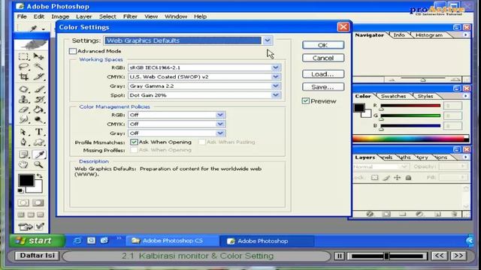This screenshot has width=481, height=270.
Task: Switch to the Histogram tab
Action: tap(429, 35)
